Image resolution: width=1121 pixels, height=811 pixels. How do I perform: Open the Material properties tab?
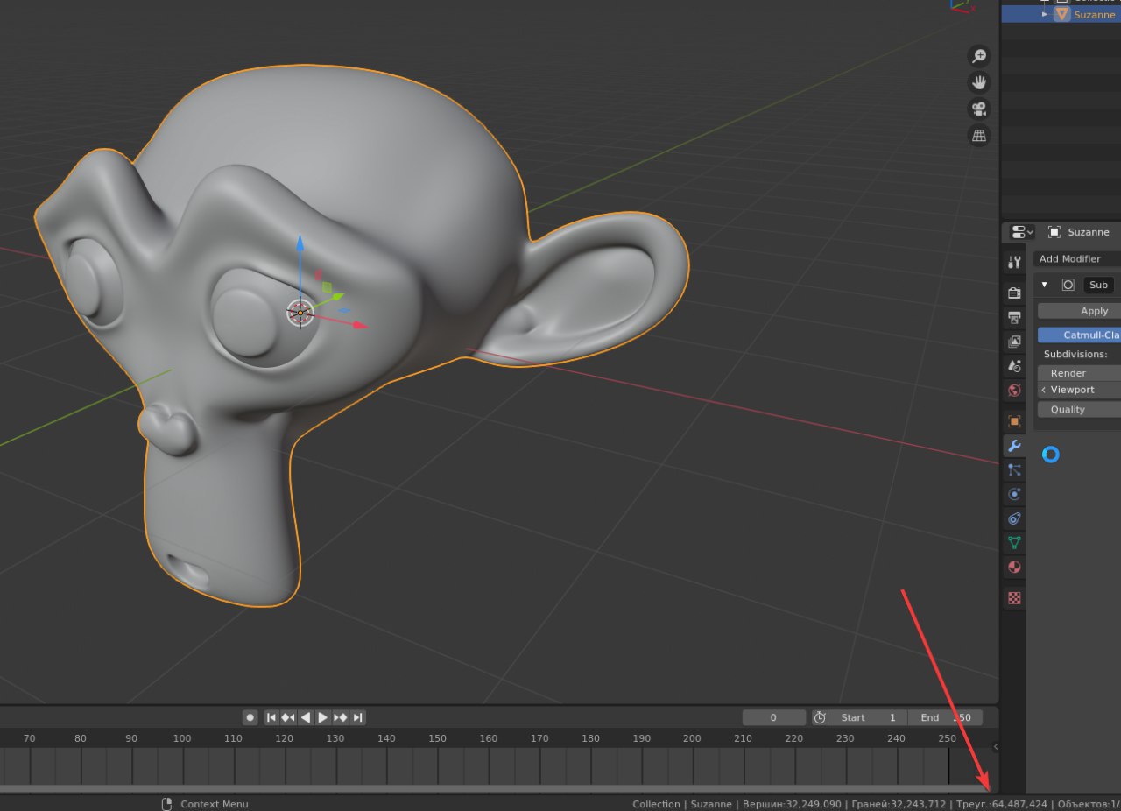click(1014, 567)
